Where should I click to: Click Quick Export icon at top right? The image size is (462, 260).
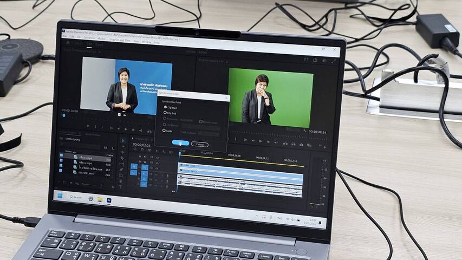[315, 60]
